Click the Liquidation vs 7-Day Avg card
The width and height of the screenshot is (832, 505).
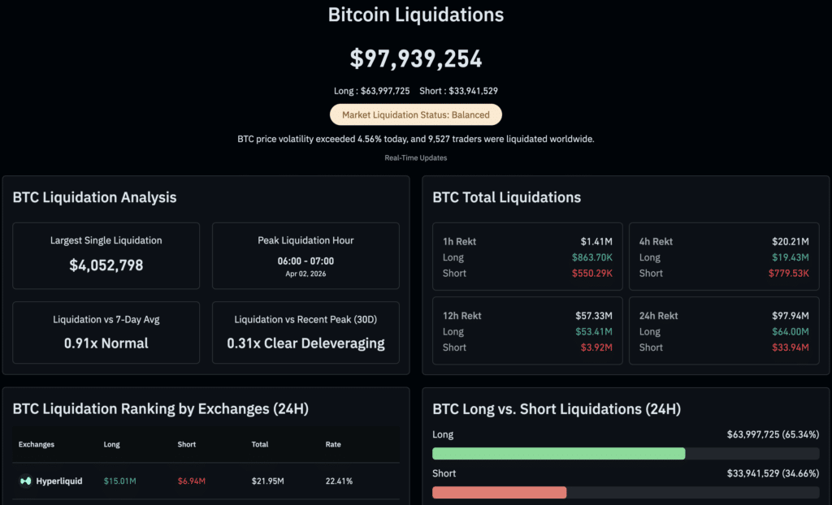tap(106, 333)
